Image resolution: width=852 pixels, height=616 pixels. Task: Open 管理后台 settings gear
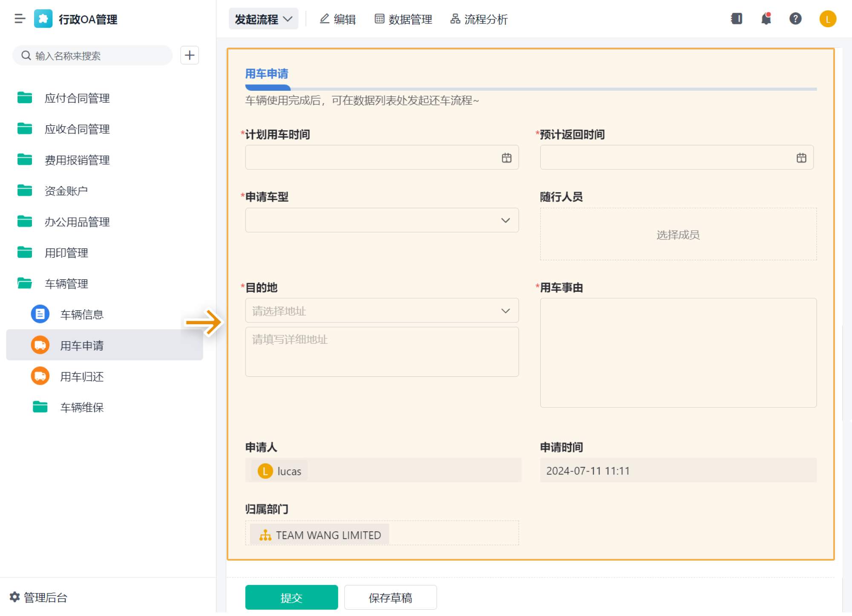(14, 597)
